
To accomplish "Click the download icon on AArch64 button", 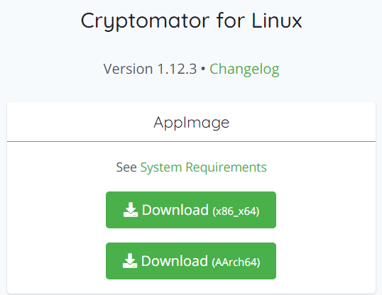I will coord(130,261).
